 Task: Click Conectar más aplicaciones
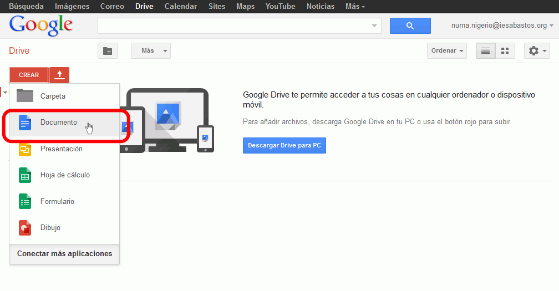click(x=64, y=254)
